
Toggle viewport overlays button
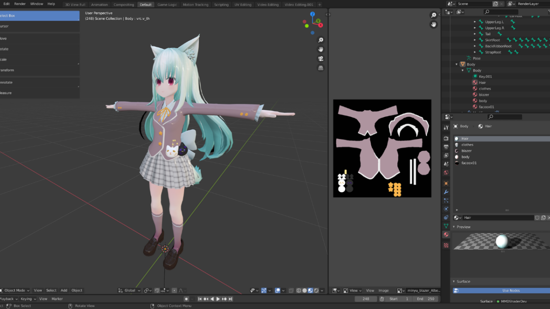pyautogui.click(x=278, y=291)
